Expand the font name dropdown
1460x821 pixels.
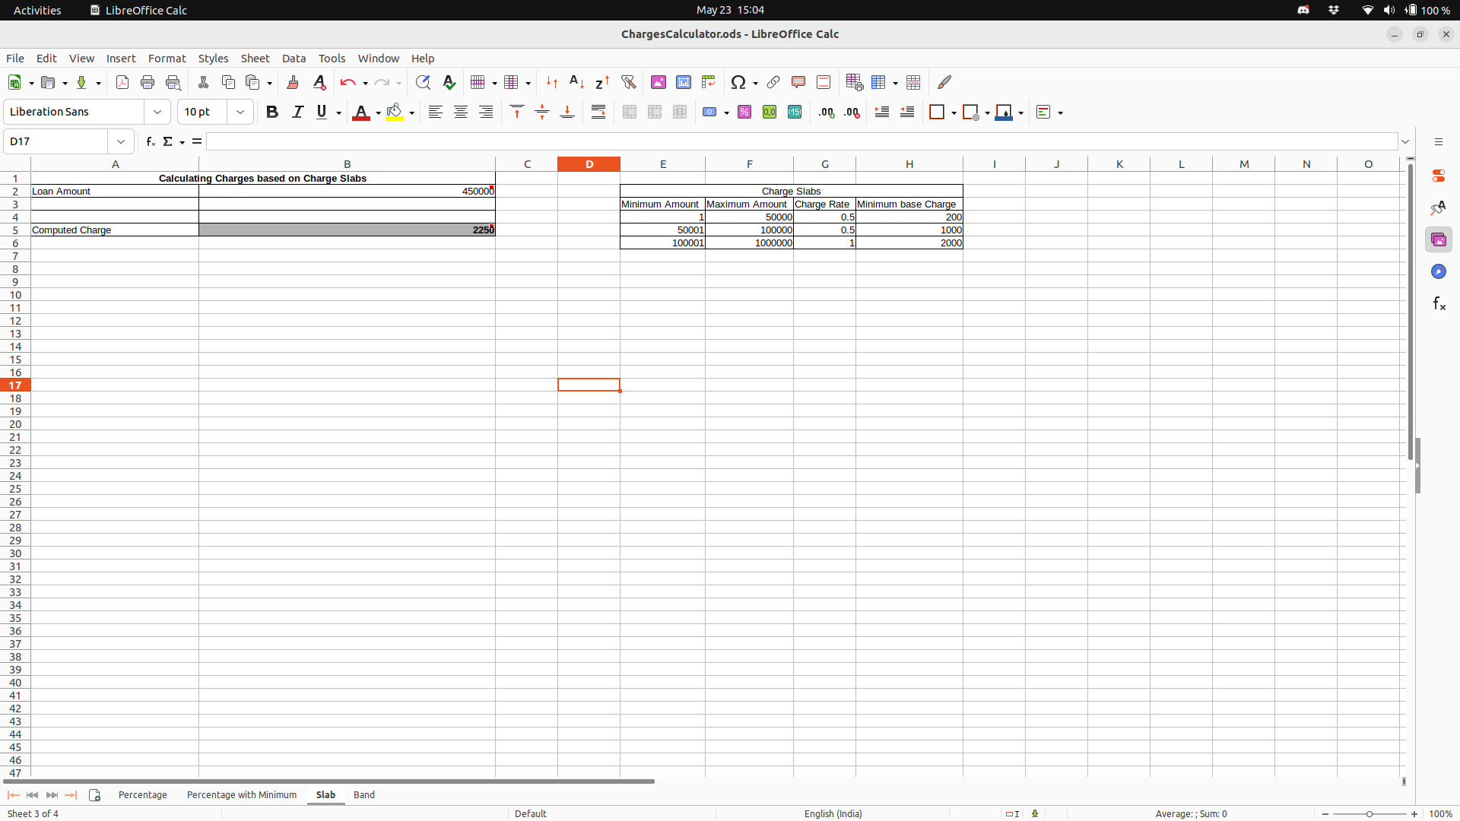tap(157, 113)
